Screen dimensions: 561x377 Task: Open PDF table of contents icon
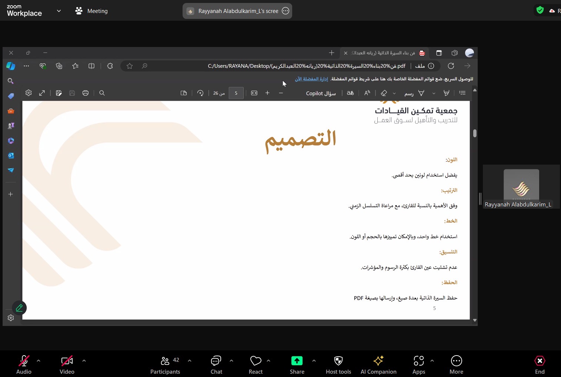tap(463, 93)
